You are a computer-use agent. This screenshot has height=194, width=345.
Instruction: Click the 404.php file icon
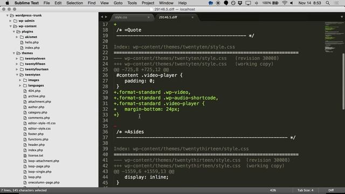[x=25, y=91]
